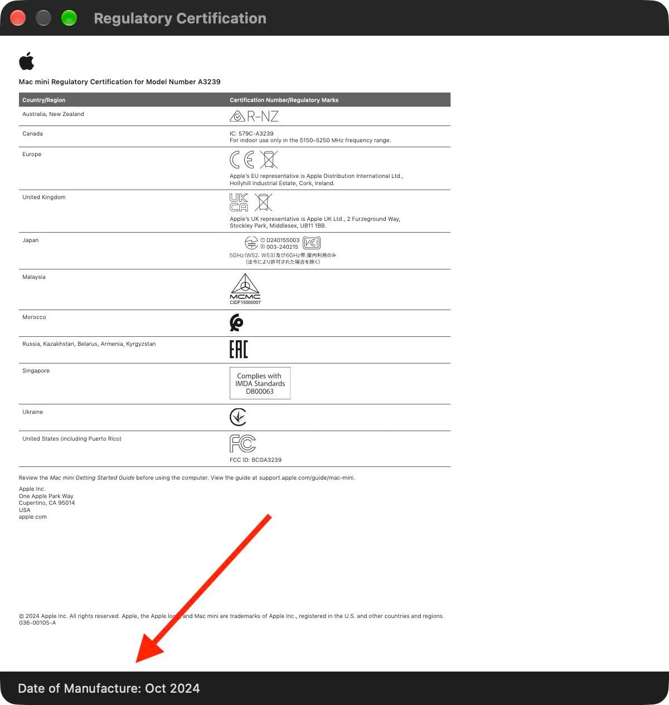The image size is (669, 705).
Task: Click the 'apple.com' text in address block
Action: coord(33,517)
